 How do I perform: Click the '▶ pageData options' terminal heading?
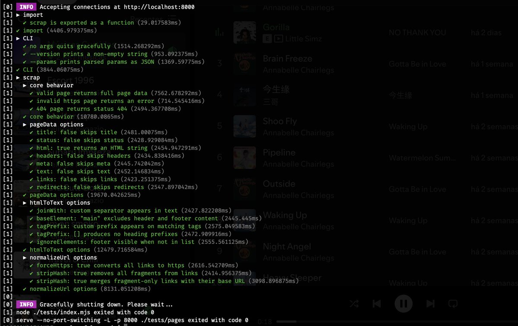pyautogui.click(x=53, y=124)
